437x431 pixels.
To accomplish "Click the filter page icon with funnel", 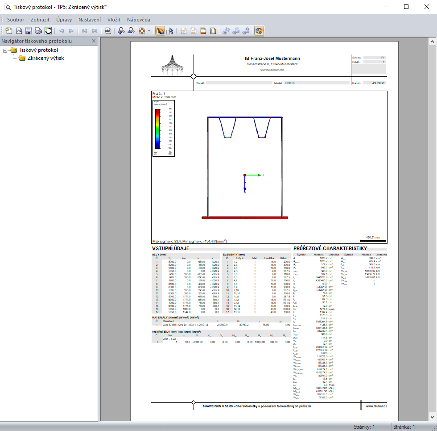I will (184, 31).
